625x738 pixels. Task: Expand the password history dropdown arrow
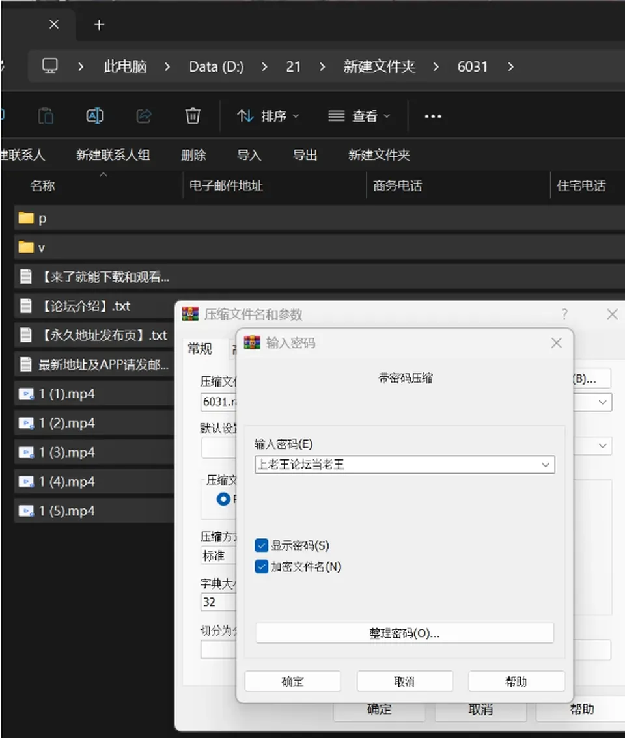546,465
